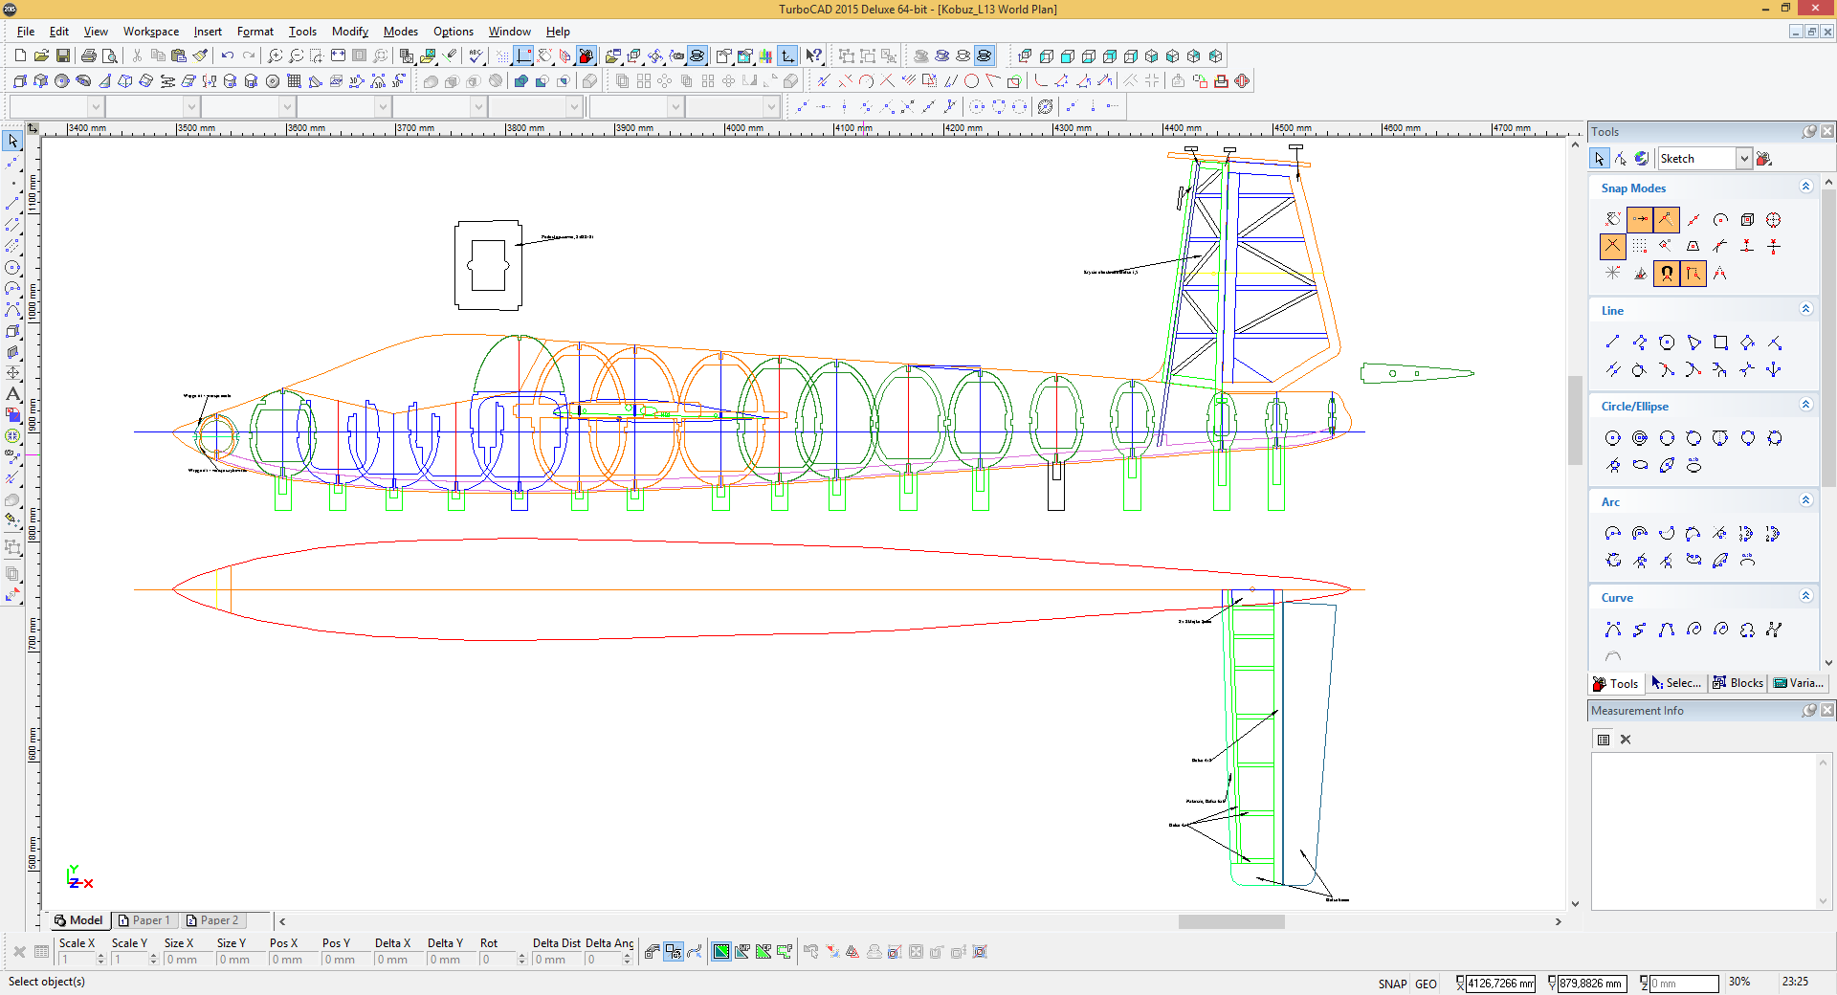
Task: Click the Paste clipboard icon
Action: click(179, 56)
